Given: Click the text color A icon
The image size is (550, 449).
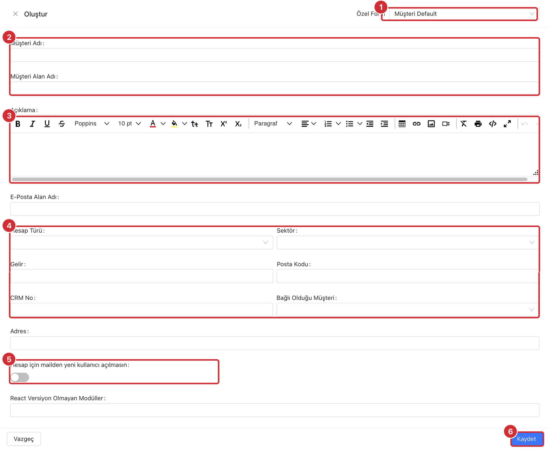Looking at the screenshot, I should [x=153, y=124].
